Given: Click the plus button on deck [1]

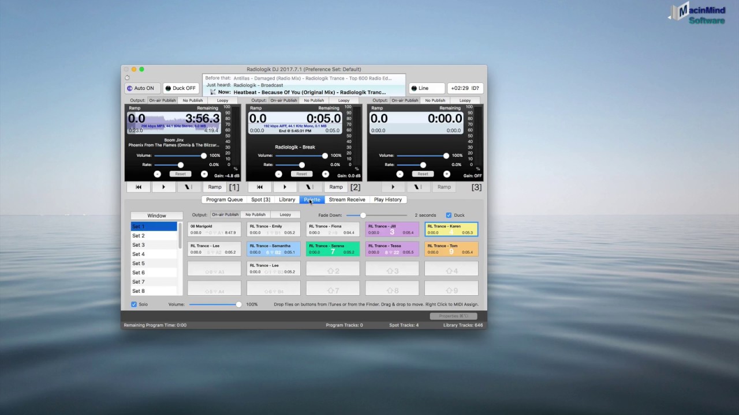Looking at the screenshot, I should [x=204, y=174].
